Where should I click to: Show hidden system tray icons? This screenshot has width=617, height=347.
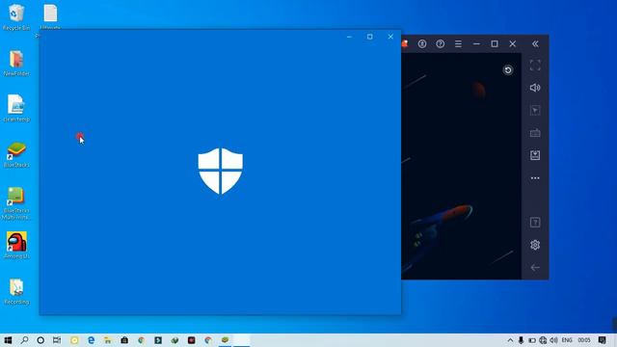510,340
